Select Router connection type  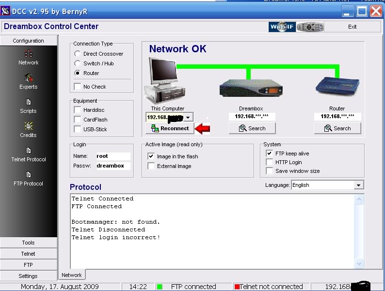point(78,73)
